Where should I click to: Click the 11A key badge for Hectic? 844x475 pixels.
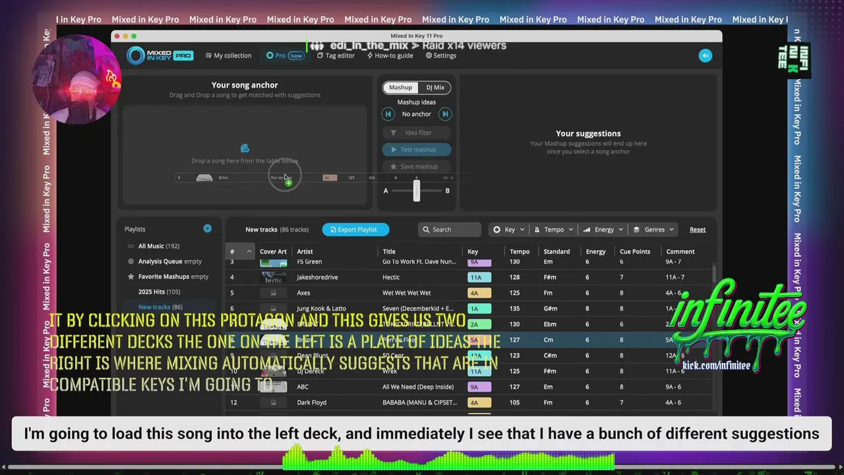pyautogui.click(x=479, y=277)
